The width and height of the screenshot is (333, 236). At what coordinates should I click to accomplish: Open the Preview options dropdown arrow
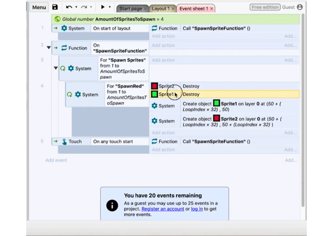(x=110, y=7)
